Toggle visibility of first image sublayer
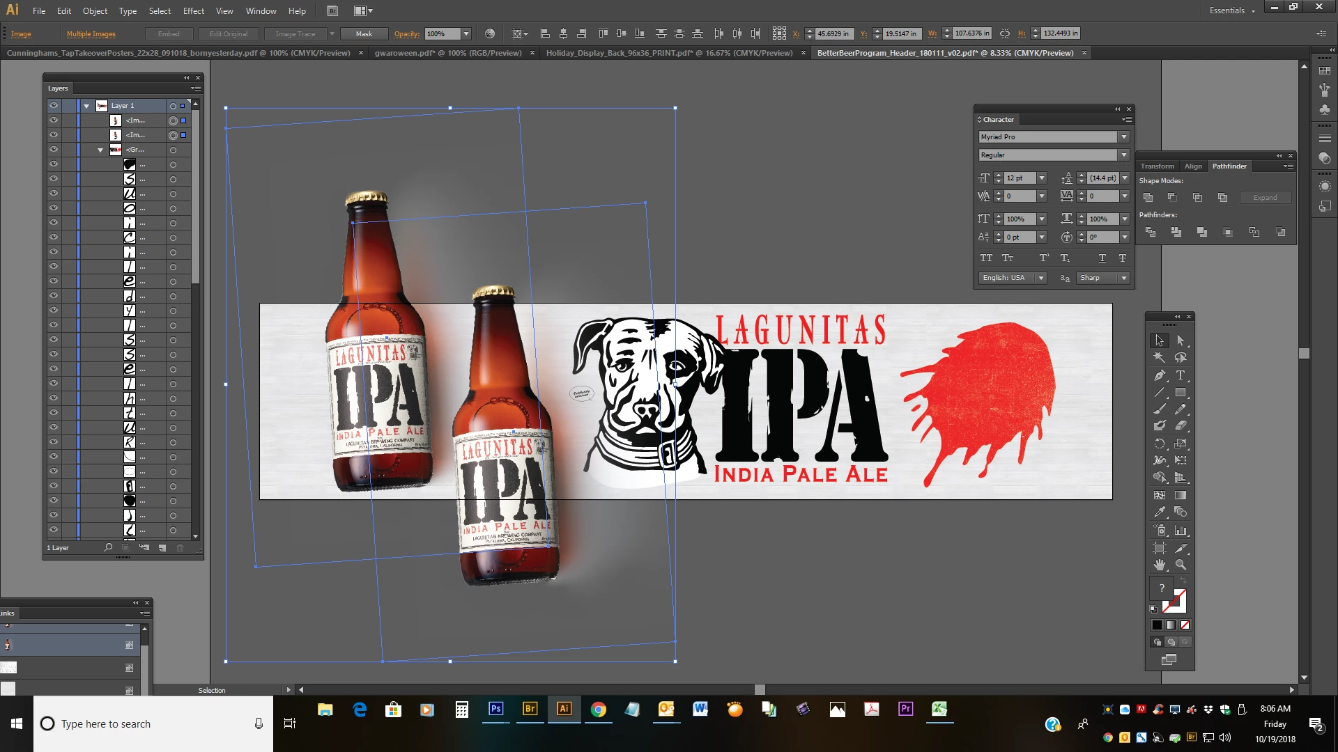Image resolution: width=1338 pixels, height=752 pixels. 54,120
